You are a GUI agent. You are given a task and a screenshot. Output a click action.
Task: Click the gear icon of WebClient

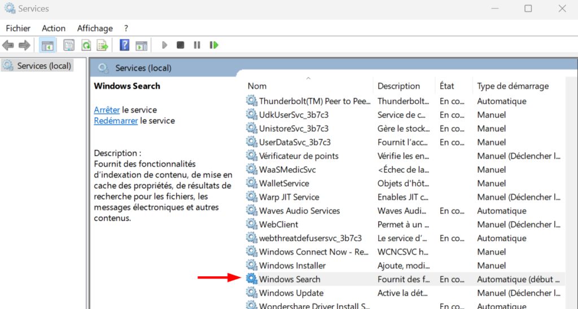pos(252,224)
